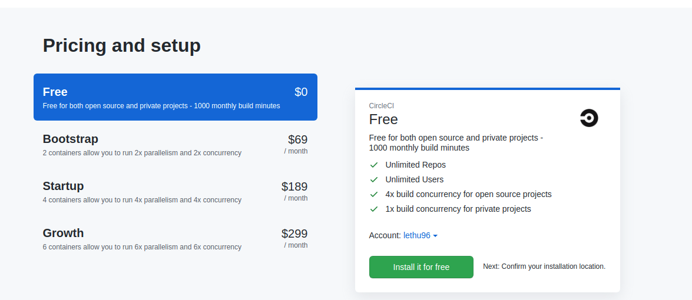692x300 pixels.
Task: Click the checkmark beside Unlimited Repos
Action: point(373,165)
